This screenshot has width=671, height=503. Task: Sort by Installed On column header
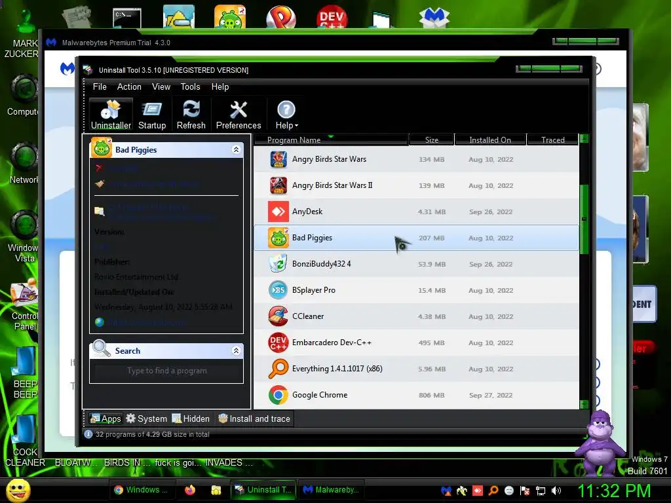point(490,140)
